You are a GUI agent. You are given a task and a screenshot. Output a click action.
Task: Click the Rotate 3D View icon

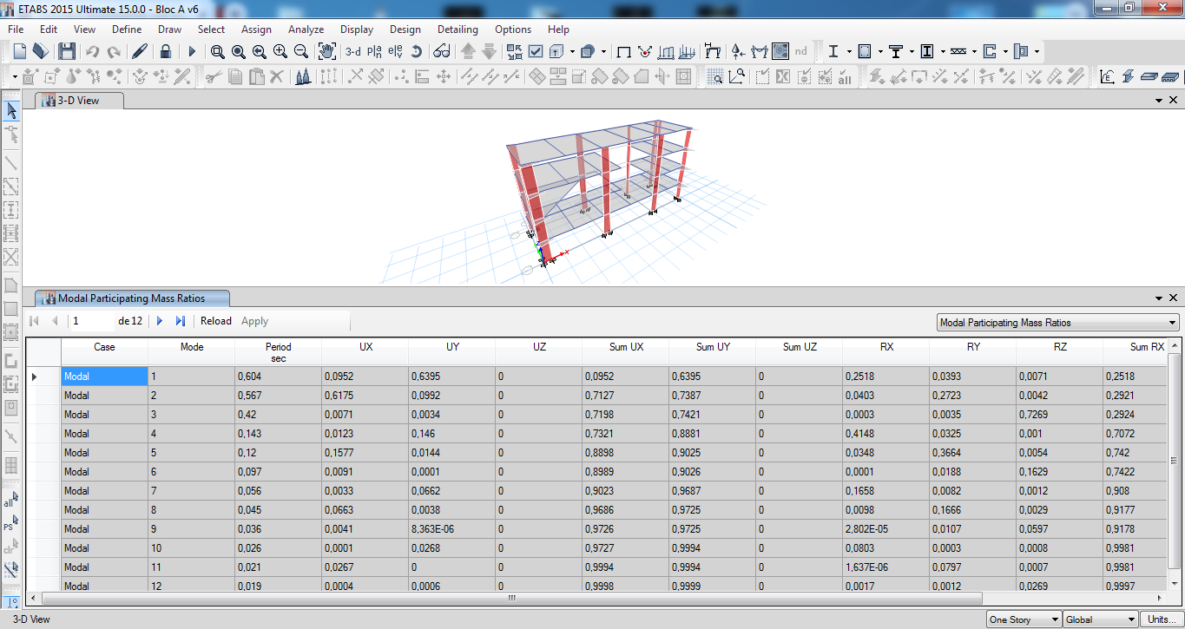pos(417,51)
